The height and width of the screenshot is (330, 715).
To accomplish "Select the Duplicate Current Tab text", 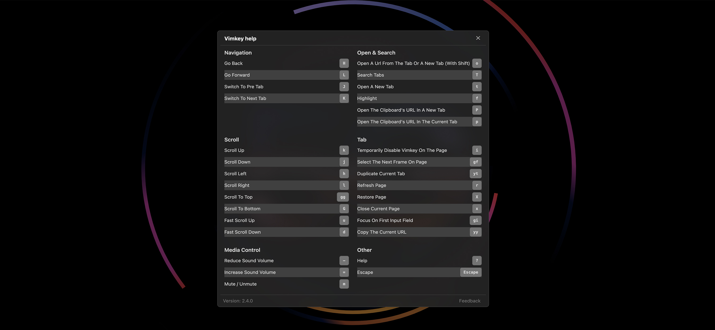I will pos(381,174).
